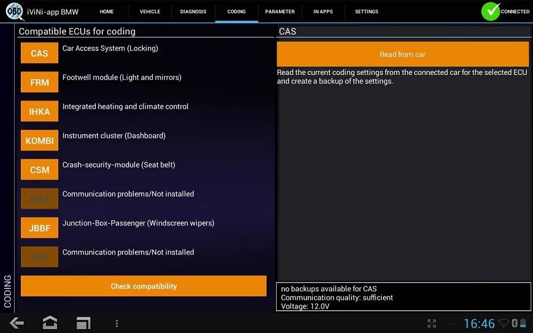Viewport: 533px width, 333px height.
Task: Tap the Instrument cluster (Dashboard) label
Action: [114, 136]
